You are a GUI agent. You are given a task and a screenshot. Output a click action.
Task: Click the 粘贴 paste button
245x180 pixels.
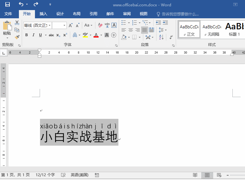coord(7,30)
